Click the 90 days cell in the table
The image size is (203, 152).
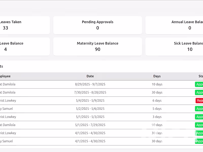click(x=157, y=125)
